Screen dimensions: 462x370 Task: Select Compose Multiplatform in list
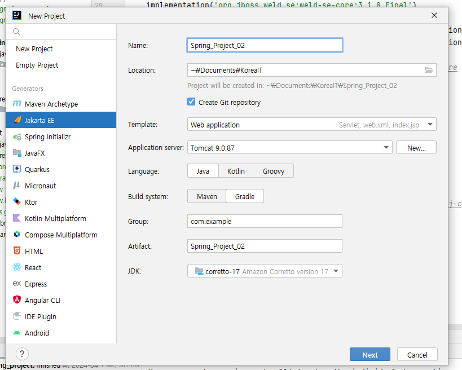61,235
